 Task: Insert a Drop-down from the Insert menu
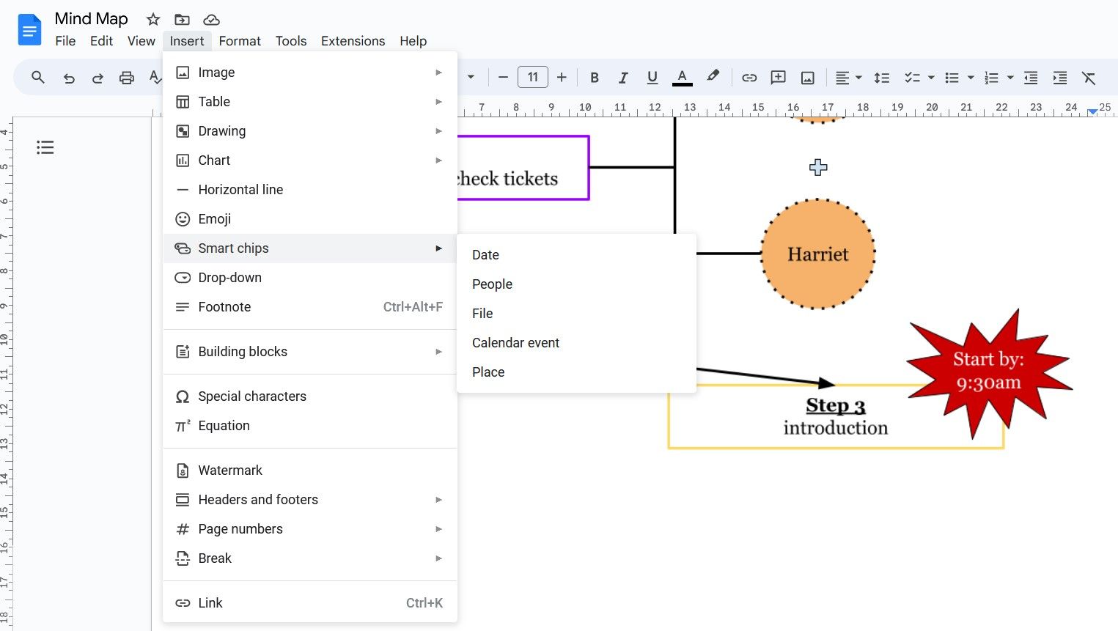tap(229, 277)
